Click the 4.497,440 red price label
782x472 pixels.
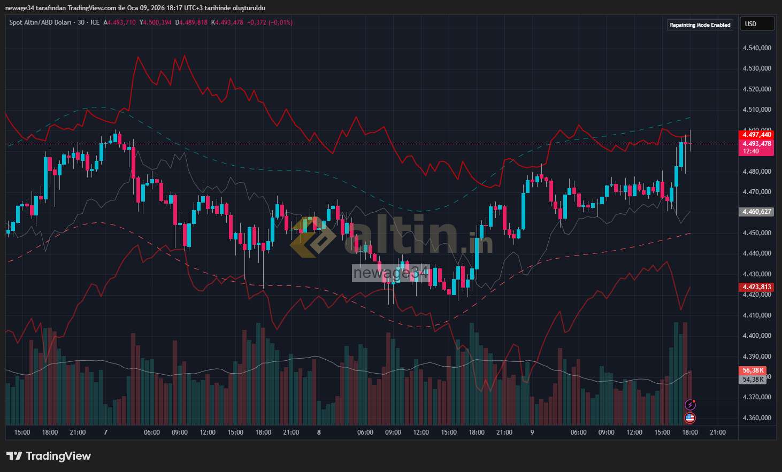756,135
